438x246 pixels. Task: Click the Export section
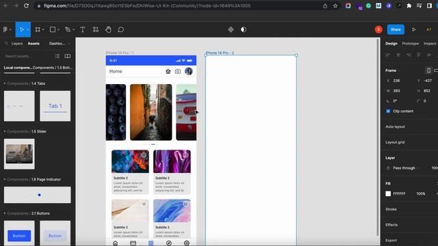coord(391,241)
